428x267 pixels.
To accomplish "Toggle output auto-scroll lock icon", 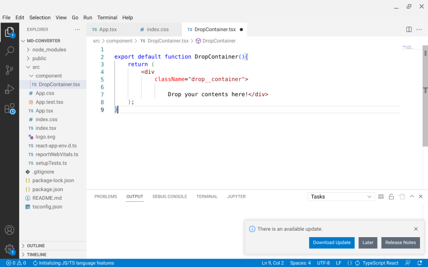I will click(x=391, y=197).
